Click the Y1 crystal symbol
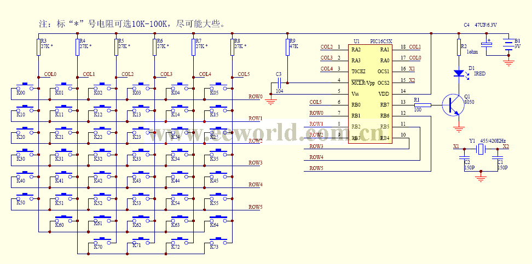 [480, 149]
